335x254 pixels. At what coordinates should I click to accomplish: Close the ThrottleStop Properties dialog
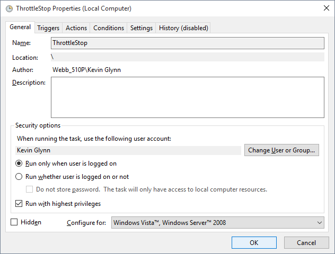click(x=324, y=8)
